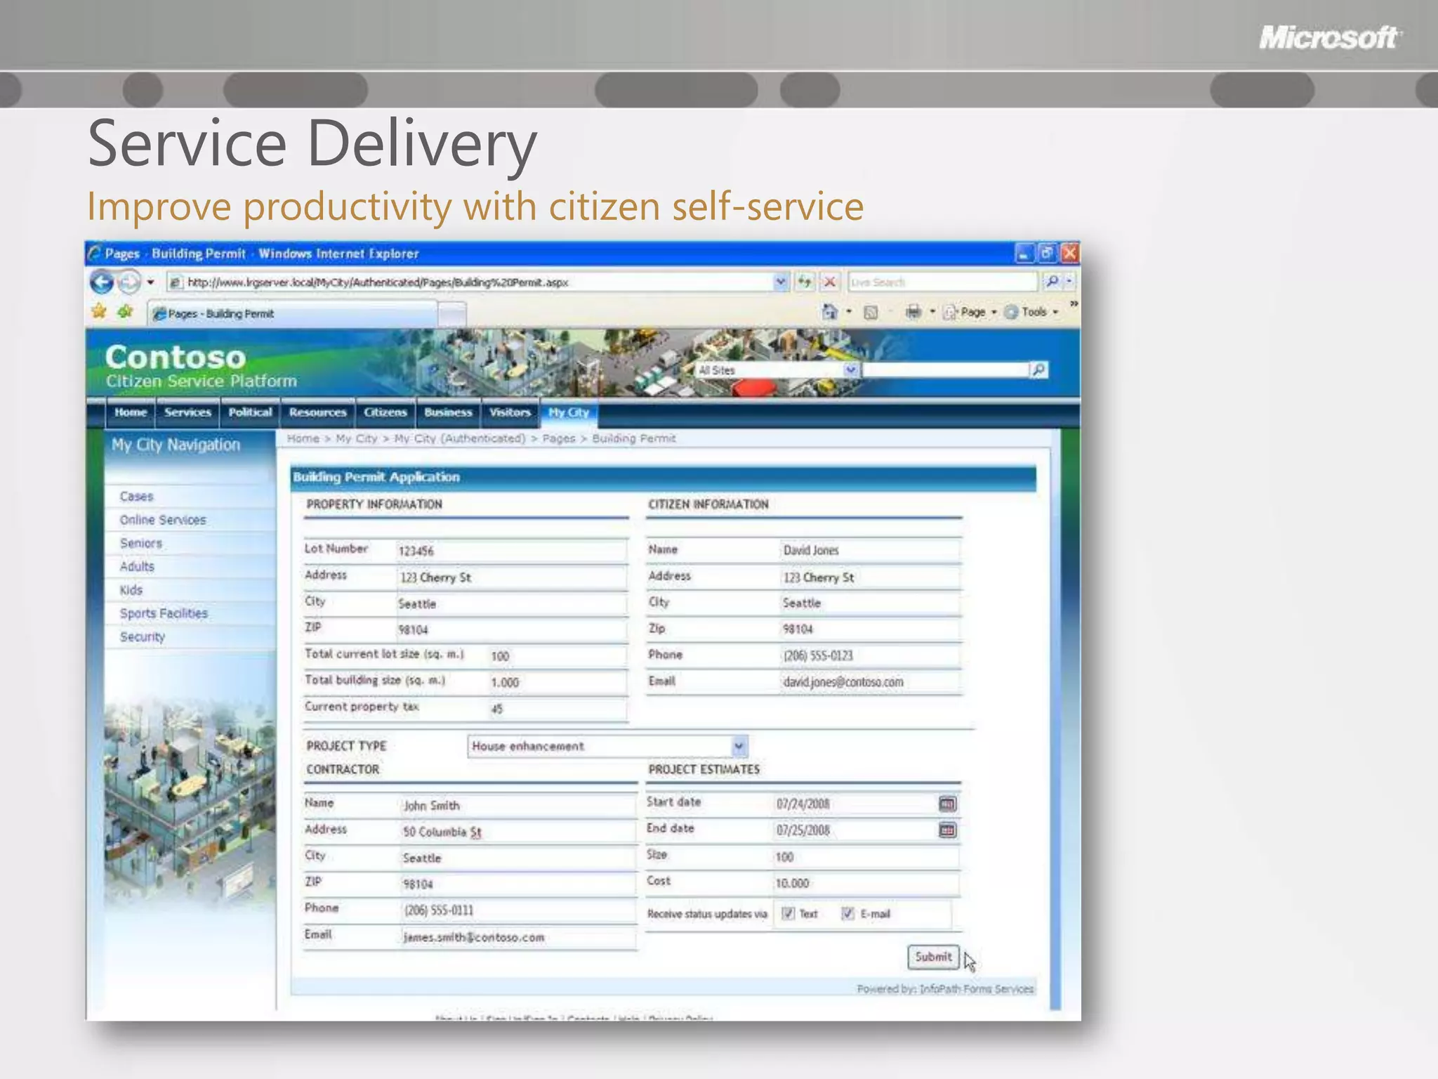Click the Add to Favorites icon
The height and width of the screenshot is (1079, 1438).
click(x=126, y=311)
